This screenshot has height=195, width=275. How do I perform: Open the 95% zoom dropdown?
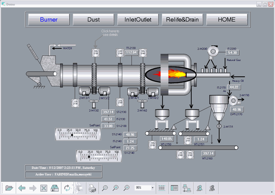click(x=153, y=188)
